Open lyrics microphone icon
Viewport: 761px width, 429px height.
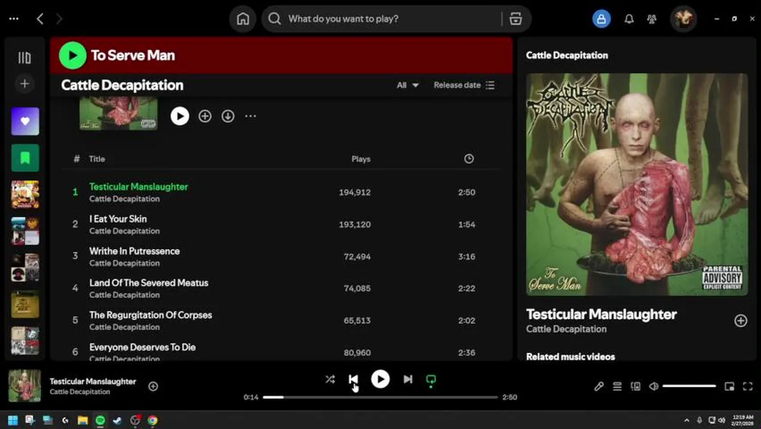pyautogui.click(x=599, y=387)
